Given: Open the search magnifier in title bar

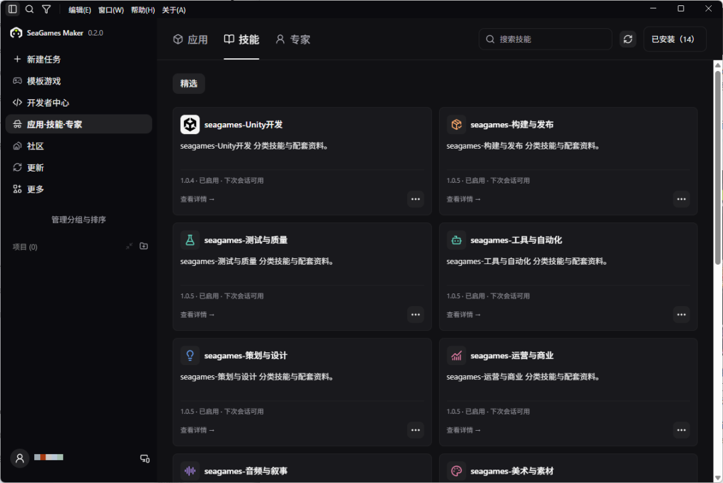Looking at the screenshot, I should click(29, 9).
